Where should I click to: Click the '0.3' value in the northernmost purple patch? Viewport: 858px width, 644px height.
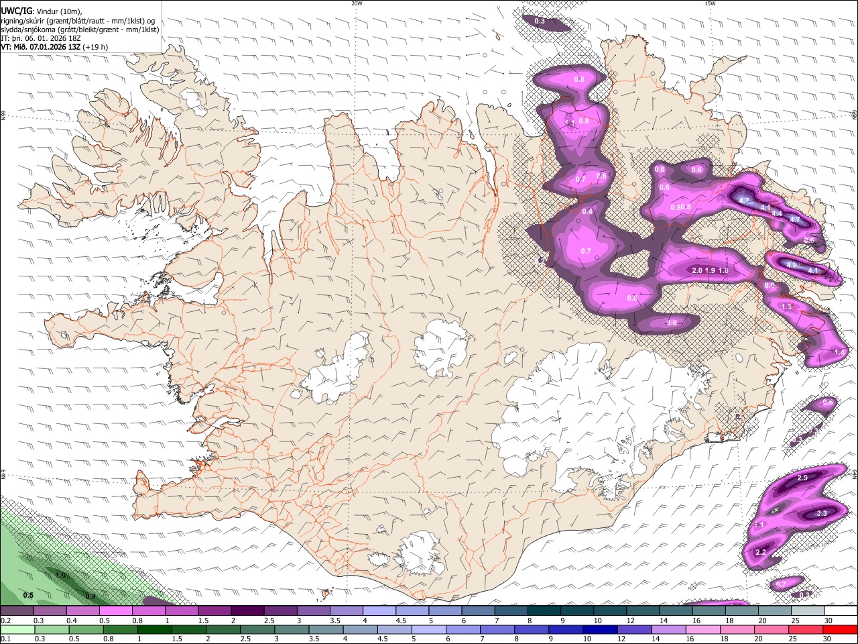[540, 21]
